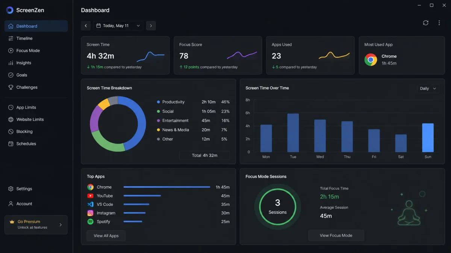
Task: Click the Go Premium crown icon
Action: tap(12, 222)
